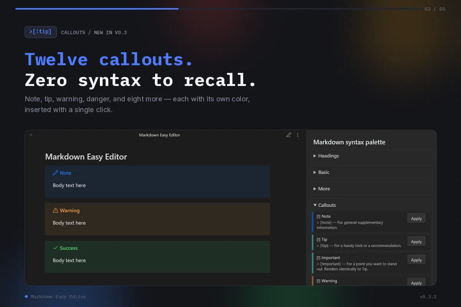The image size is (461, 307).
Task: Click the warning triangle icon on Warning callout
Action: point(55,211)
